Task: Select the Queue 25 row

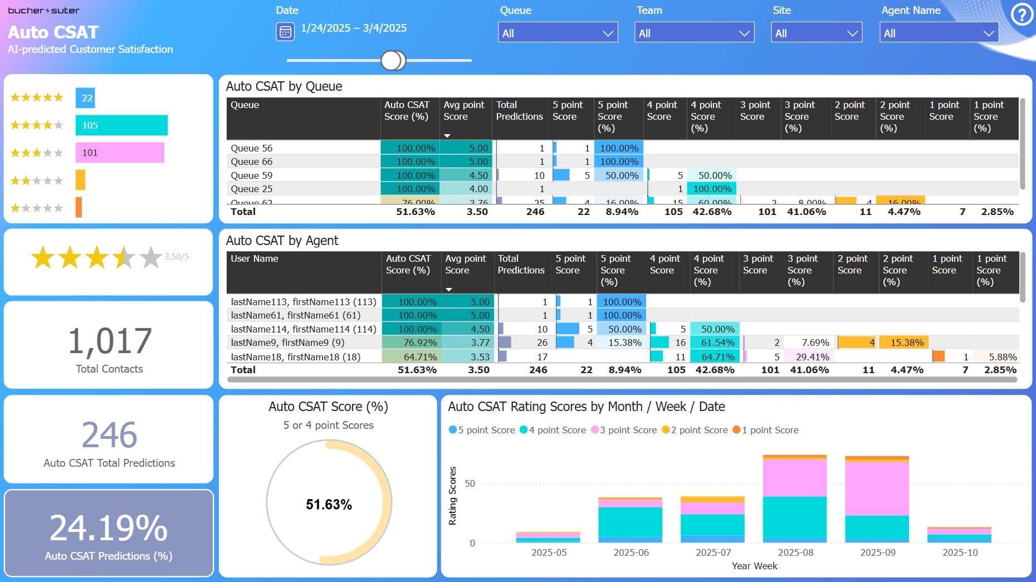Action: click(622, 189)
